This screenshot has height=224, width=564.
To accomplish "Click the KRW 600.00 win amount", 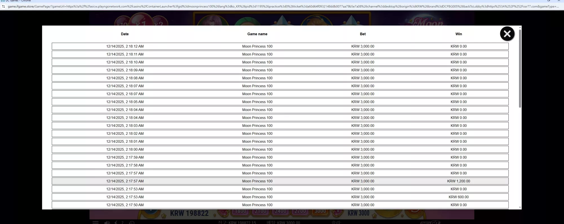I will click(459, 197).
